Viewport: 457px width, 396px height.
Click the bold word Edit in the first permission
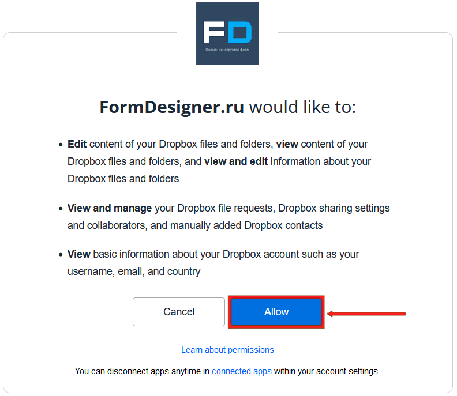tap(77, 144)
